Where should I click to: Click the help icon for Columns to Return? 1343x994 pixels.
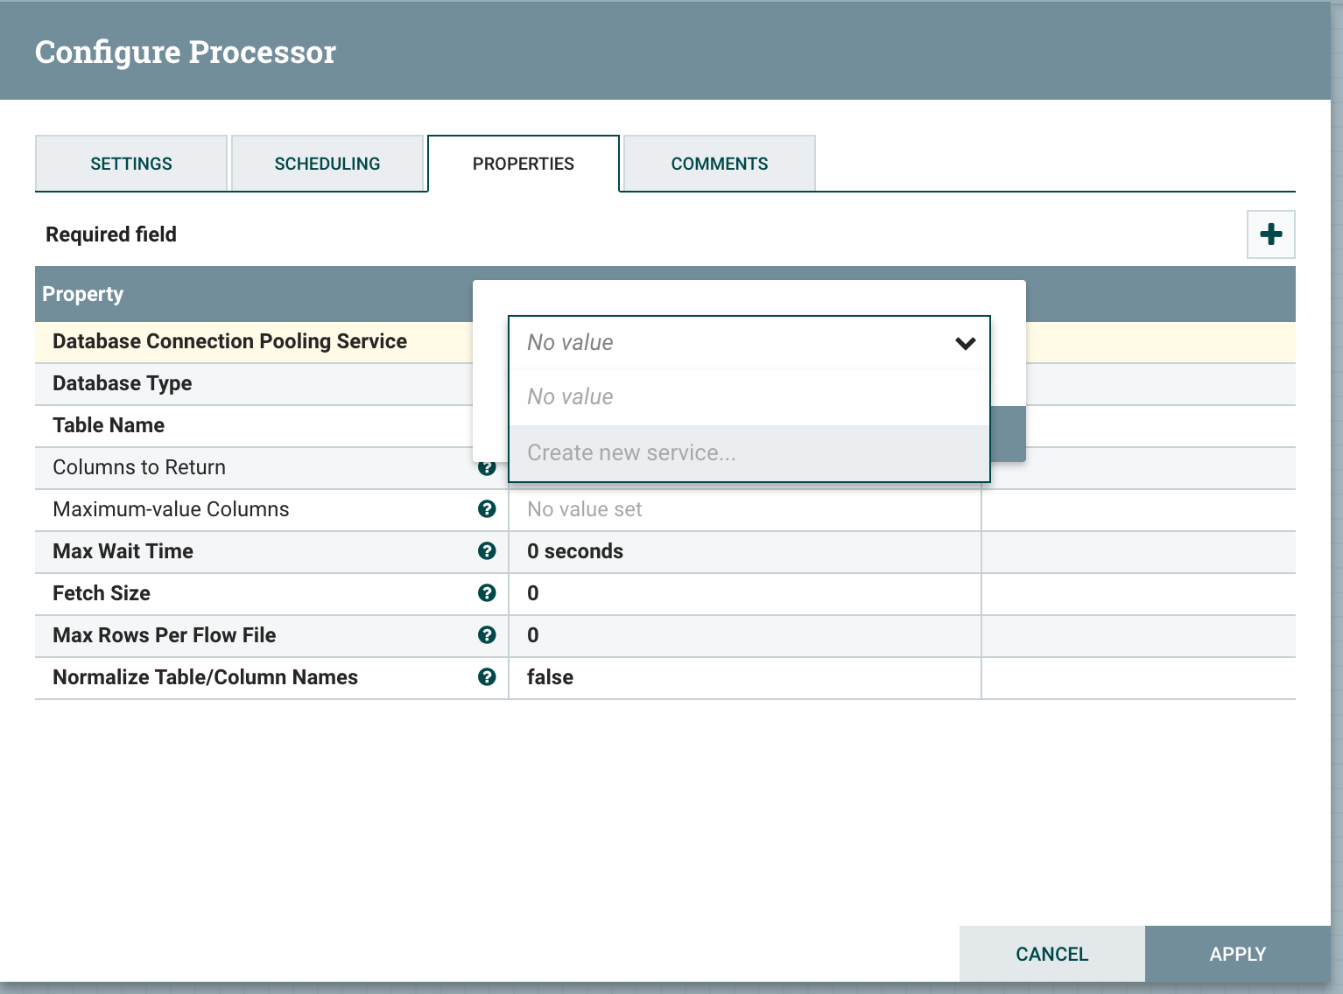(488, 467)
